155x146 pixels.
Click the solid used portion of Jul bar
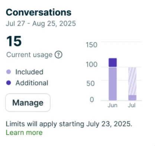coord(132,98)
